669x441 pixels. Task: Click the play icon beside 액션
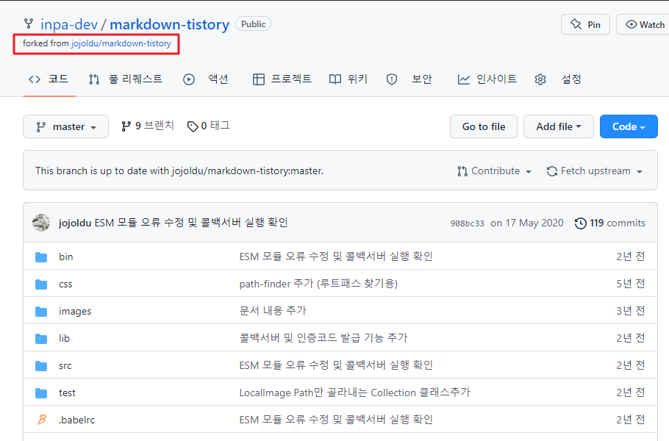click(x=189, y=79)
